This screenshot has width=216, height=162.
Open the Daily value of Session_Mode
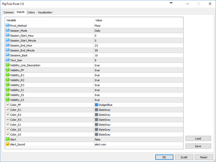(x=98, y=31)
